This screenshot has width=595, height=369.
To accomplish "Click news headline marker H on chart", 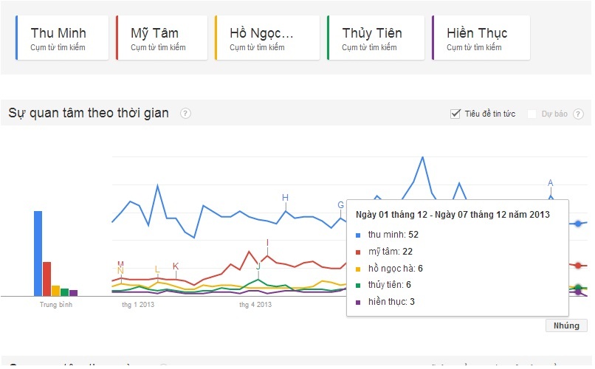I will 285,197.
